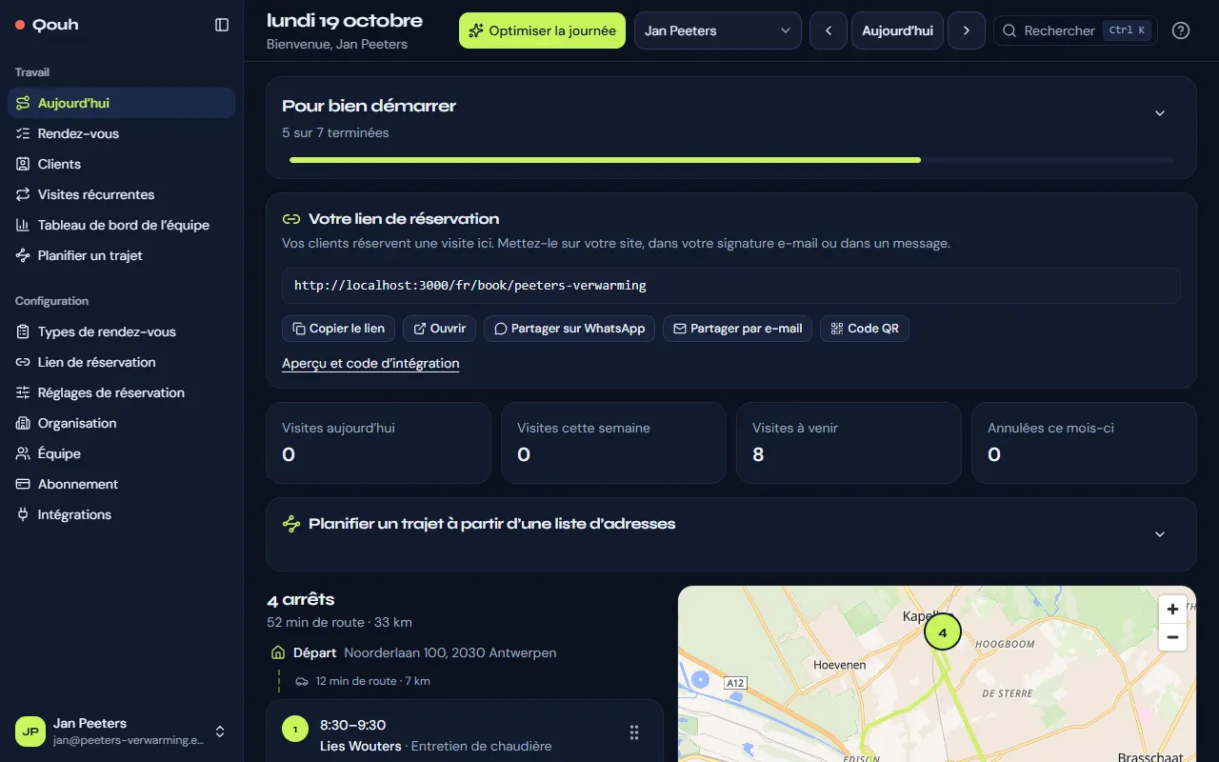
Task: Open Aujourd'hui in the sidebar
Action: point(121,103)
